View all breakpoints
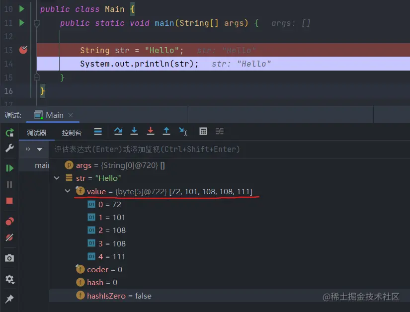This screenshot has height=312, width=410. 9,221
